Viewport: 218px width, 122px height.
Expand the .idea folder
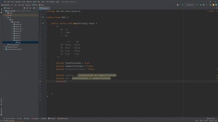coord(6,13)
